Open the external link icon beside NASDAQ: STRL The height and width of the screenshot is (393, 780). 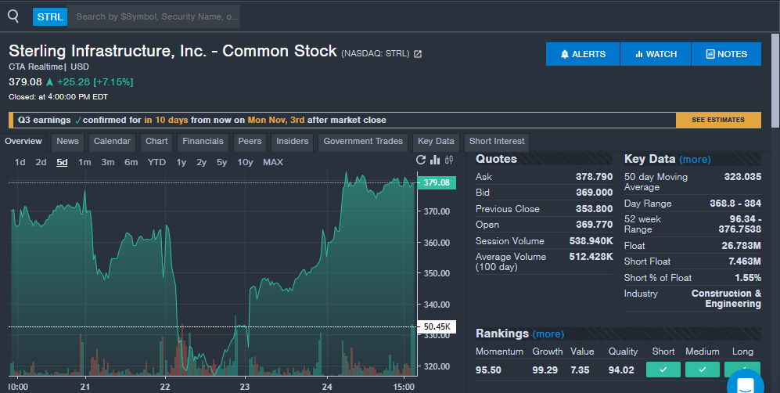click(418, 54)
